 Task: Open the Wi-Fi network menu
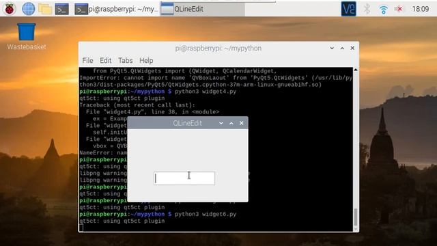(x=384, y=10)
